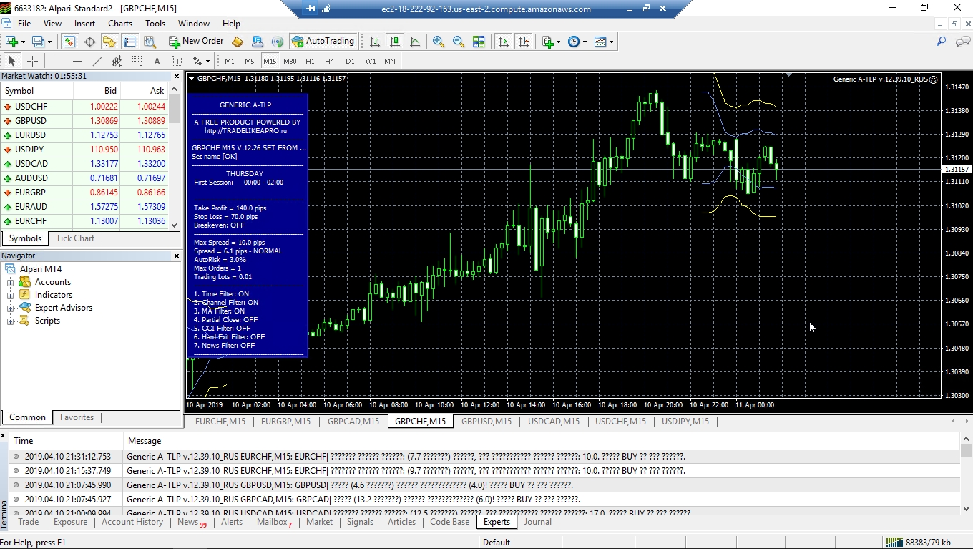
Task: Click the connection status 88383/79 kb indicator
Action: [x=919, y=543]
